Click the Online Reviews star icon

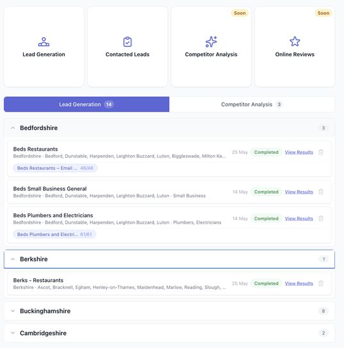[295, 42]
